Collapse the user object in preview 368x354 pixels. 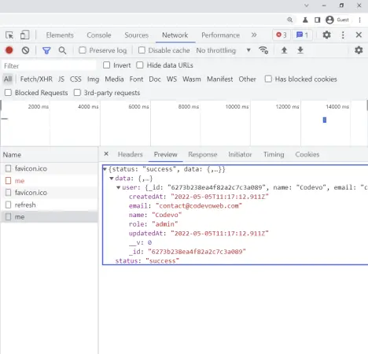click(x=119, y=187)
